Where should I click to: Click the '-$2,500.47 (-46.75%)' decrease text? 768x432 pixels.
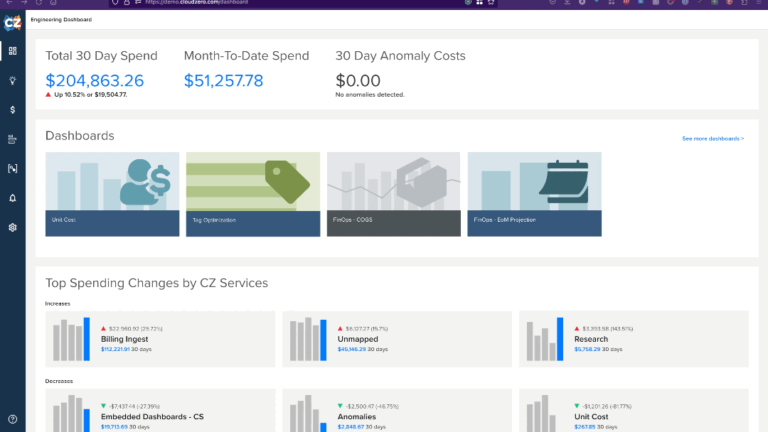[x=372, y=406]
